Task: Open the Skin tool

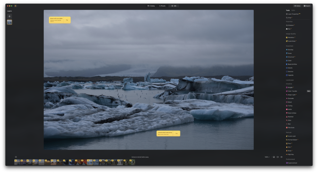Action: click(289, 147)
